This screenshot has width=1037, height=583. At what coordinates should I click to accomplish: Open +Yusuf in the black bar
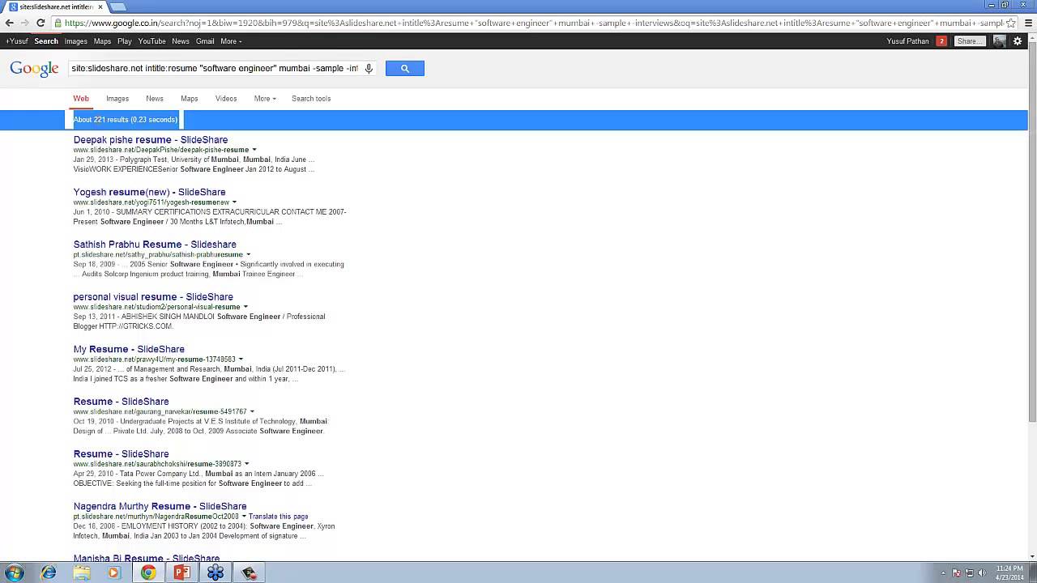pos(16,41)
